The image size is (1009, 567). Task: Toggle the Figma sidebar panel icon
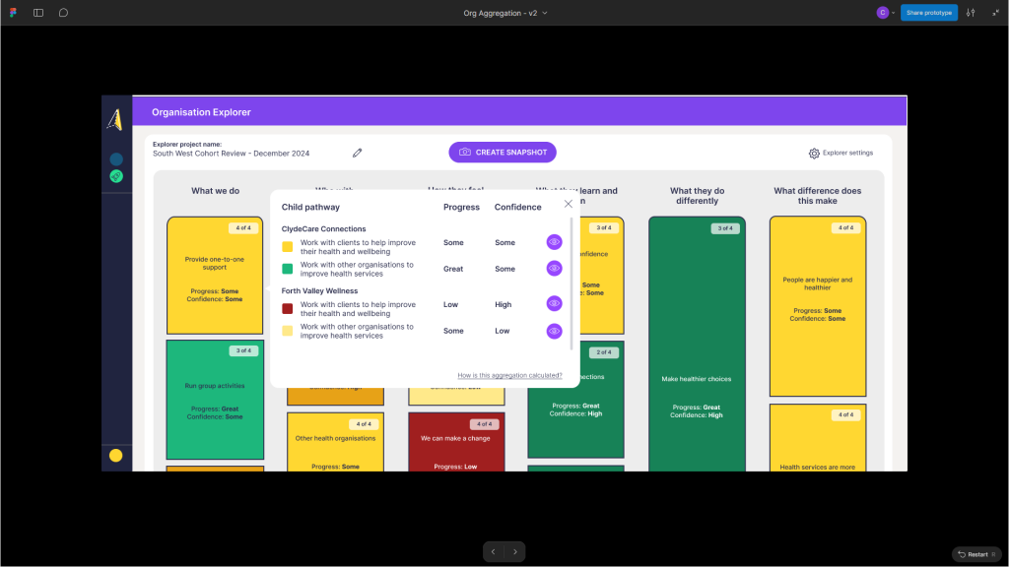tap(38, 13)
